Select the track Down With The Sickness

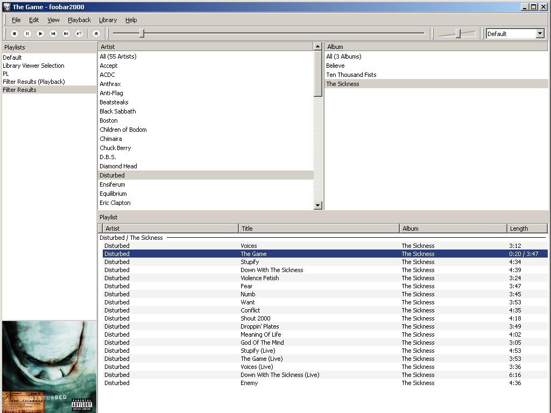point(325,270)
